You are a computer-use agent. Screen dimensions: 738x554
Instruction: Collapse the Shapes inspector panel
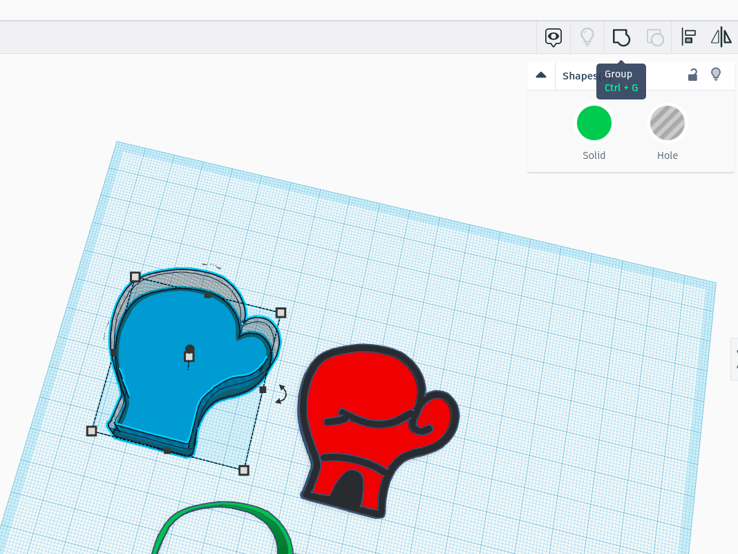(x=541, y=75)
